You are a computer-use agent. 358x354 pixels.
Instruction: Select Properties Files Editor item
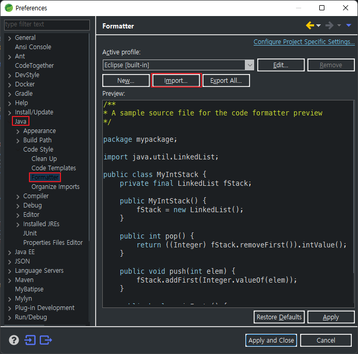pos(53,243)
